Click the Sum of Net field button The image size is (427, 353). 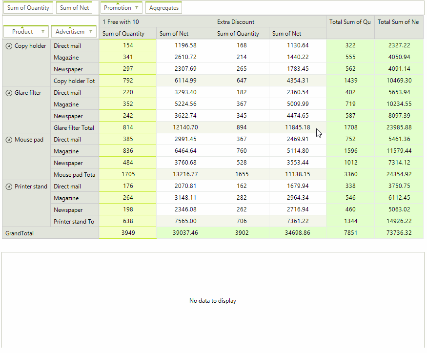tap(74, 8)
